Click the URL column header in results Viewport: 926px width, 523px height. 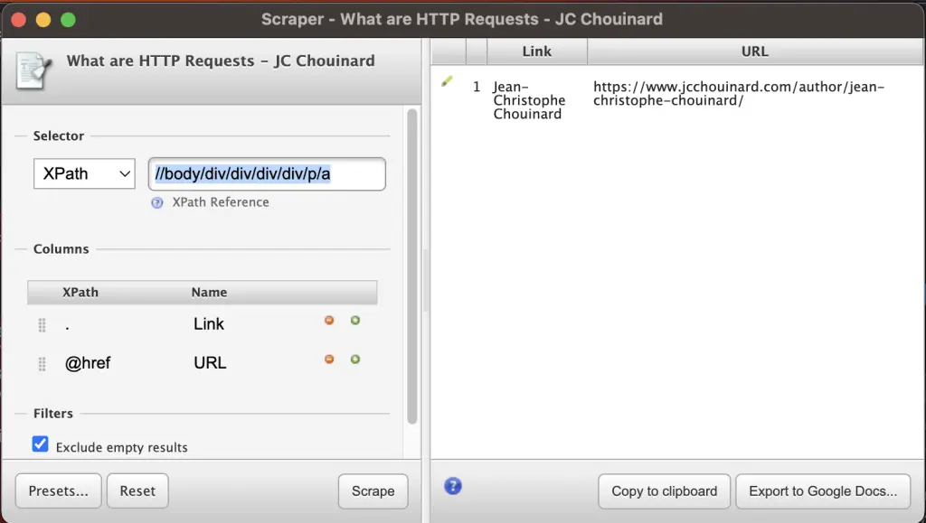point(755,51)
